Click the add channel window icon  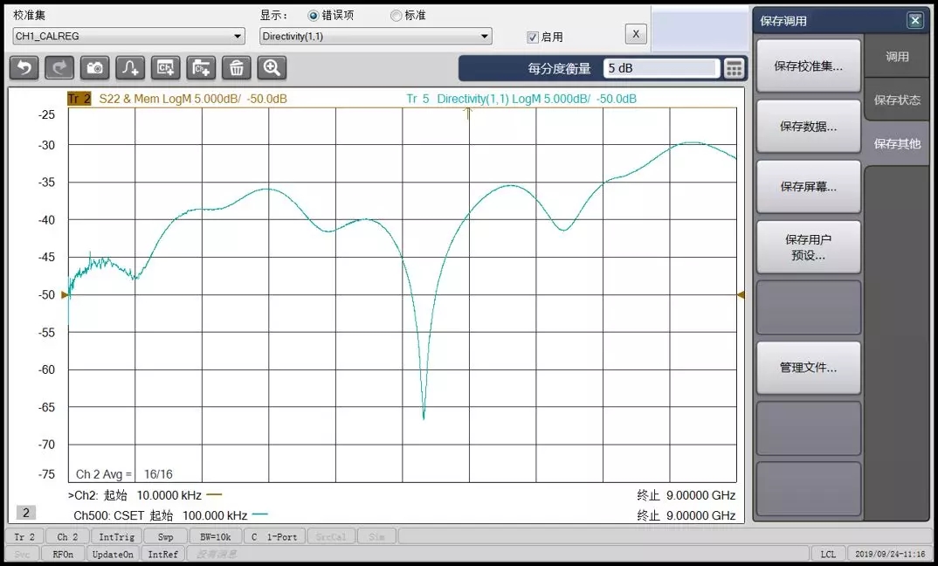201,68
